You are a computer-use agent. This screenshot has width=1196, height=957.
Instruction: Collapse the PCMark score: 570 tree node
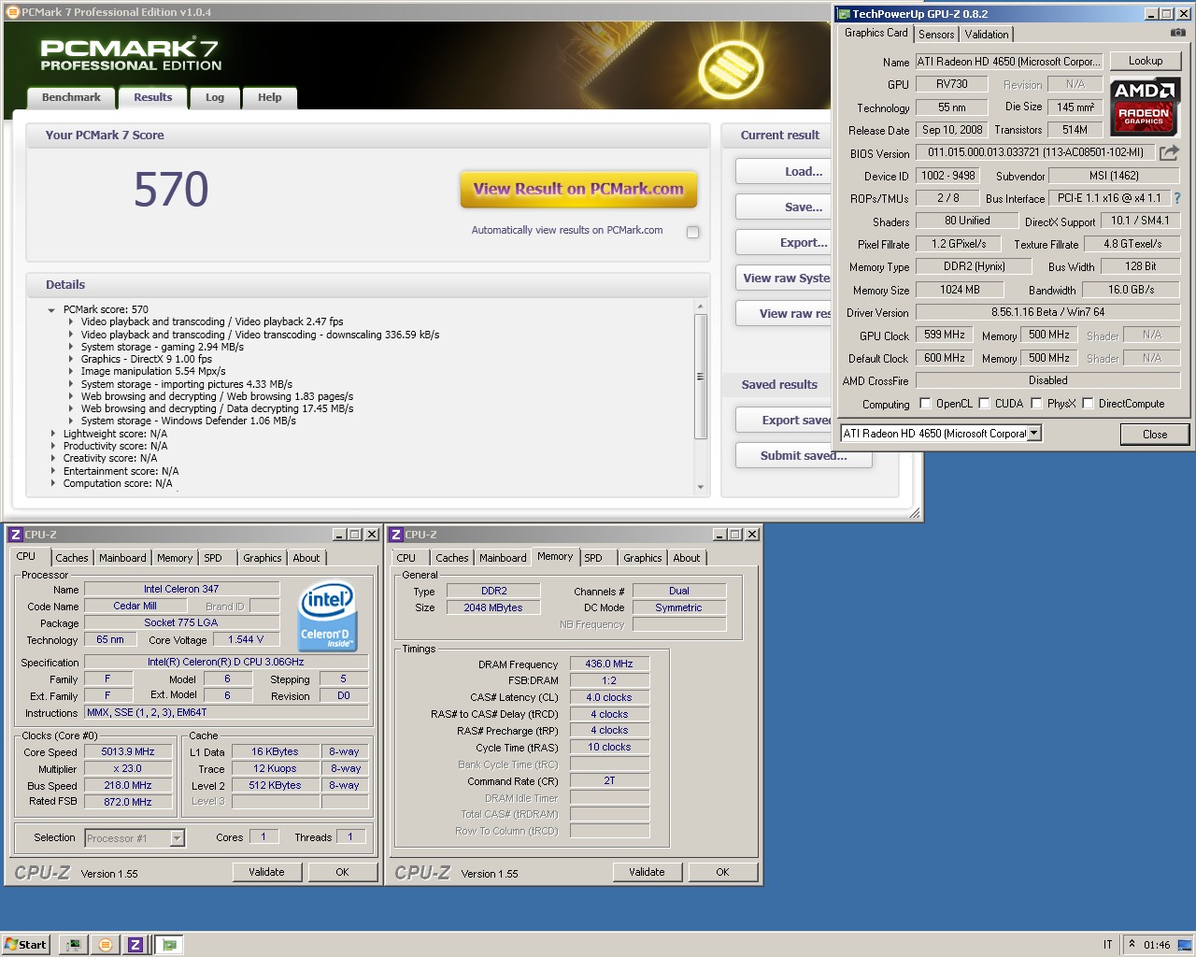click(51, 309)
